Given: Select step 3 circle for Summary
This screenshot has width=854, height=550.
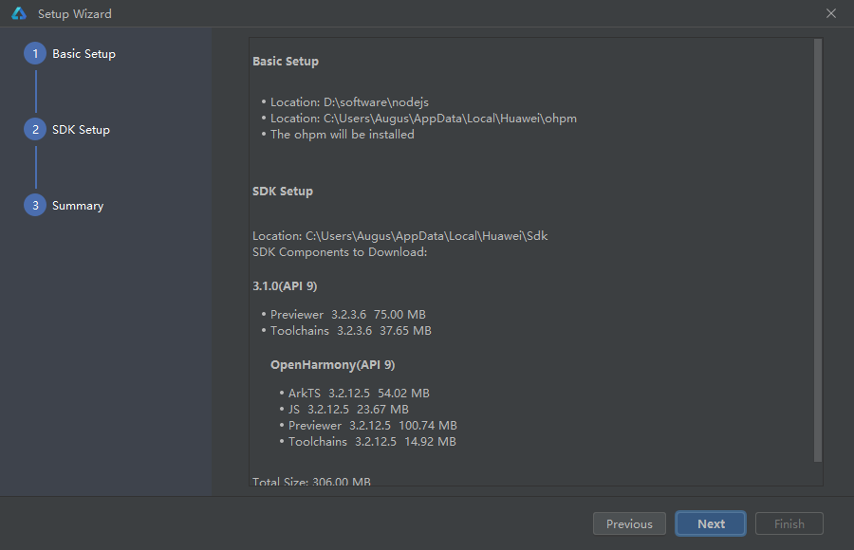Looking at the screenshot, I should pos(35,205).
